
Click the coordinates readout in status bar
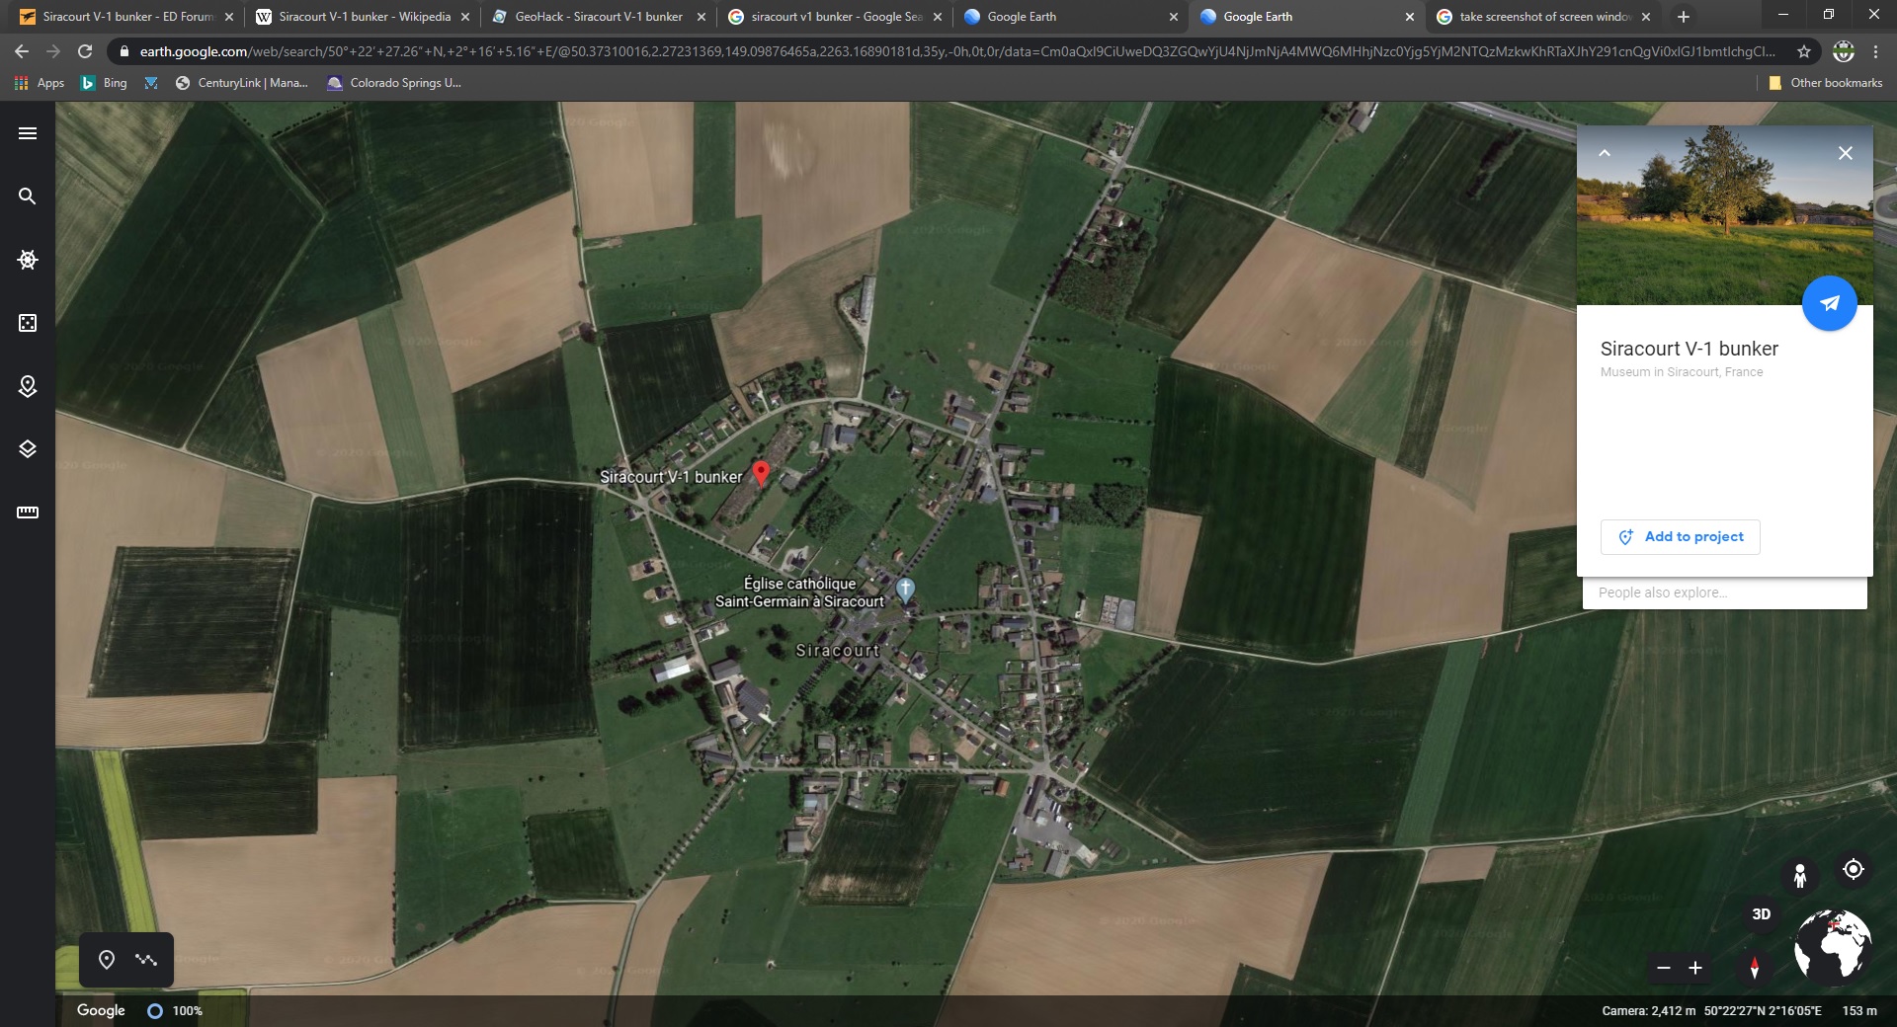(x=1763, y=1011)
